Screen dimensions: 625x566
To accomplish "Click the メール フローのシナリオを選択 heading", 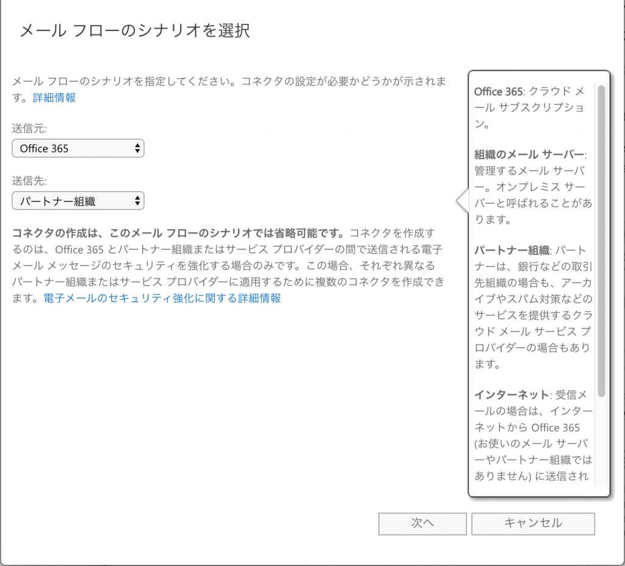I will [x=135, y=31].
